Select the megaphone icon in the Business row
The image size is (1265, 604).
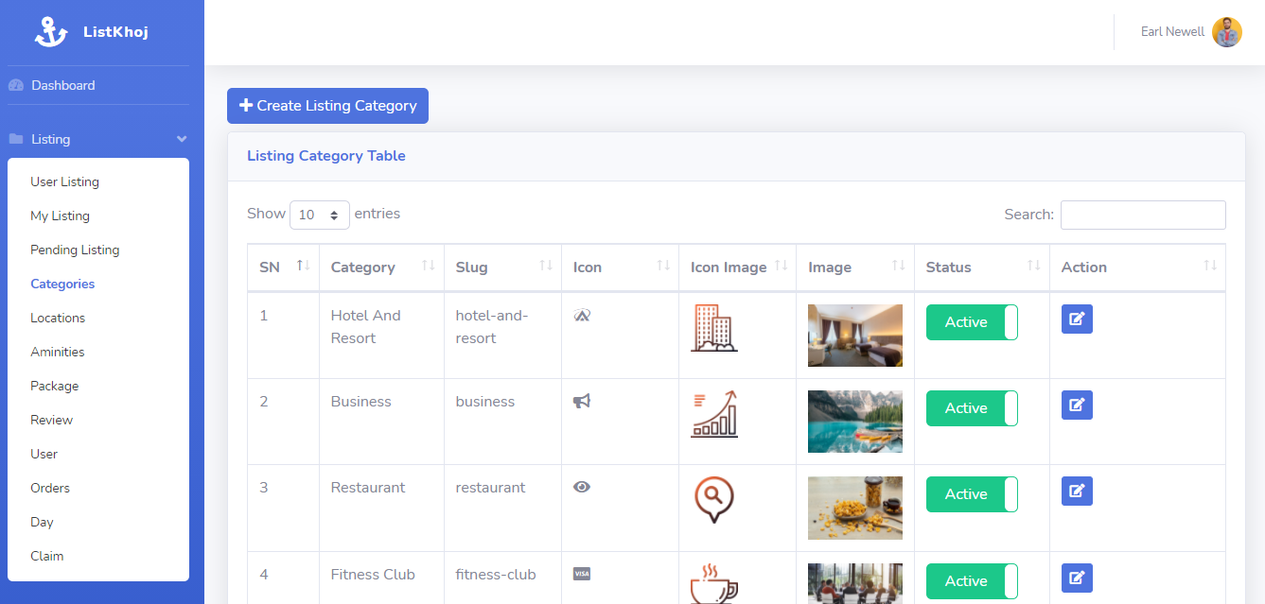tap(582, 400)
